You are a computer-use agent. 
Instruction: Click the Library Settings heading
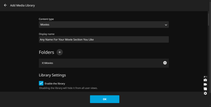(x=52, y=75)
